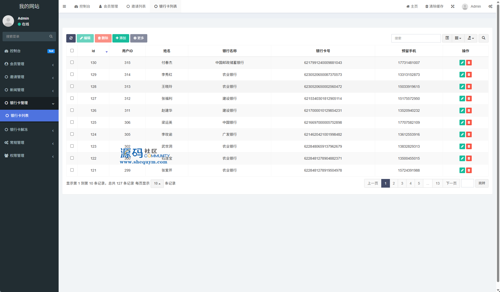Tick the checkbox for row 129
The width and height of the screenshot is (500, 292).
coord(72,74)
